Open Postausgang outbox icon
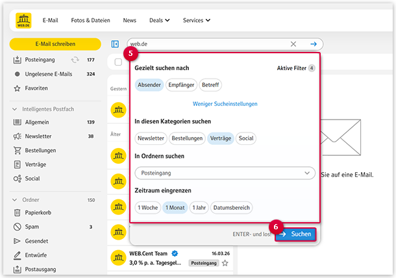Image resolution: width=396 pixels, height=278 pixels. coord(17,269)
